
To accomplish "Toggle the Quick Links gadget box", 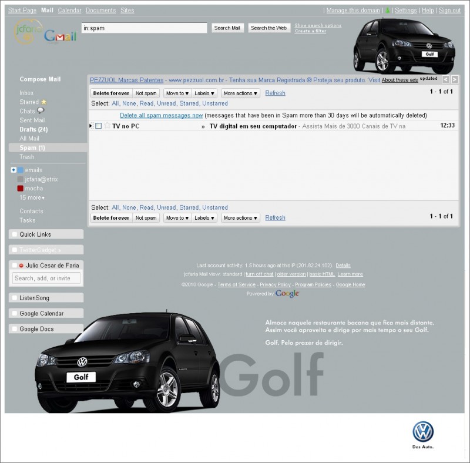I will point(14,234).
